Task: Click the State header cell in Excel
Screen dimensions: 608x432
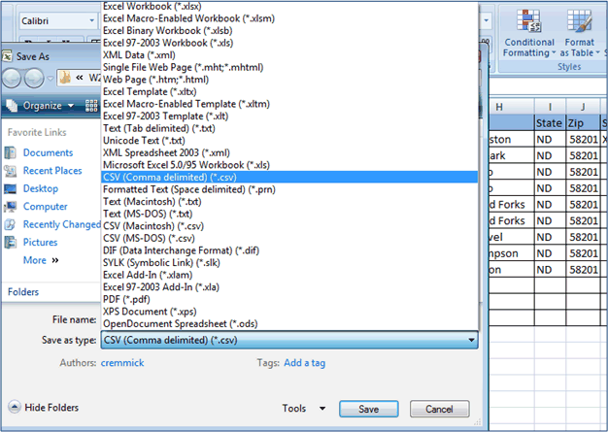Action: [550, 123]
